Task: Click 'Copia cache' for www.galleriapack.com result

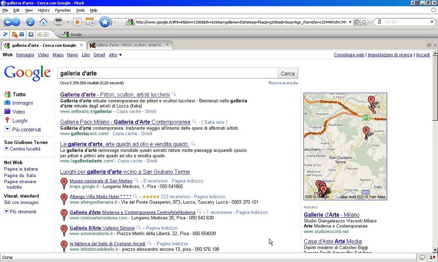Action: point(124,134)
